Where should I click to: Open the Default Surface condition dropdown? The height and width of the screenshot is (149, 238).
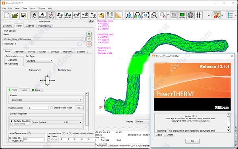point(57,122)
